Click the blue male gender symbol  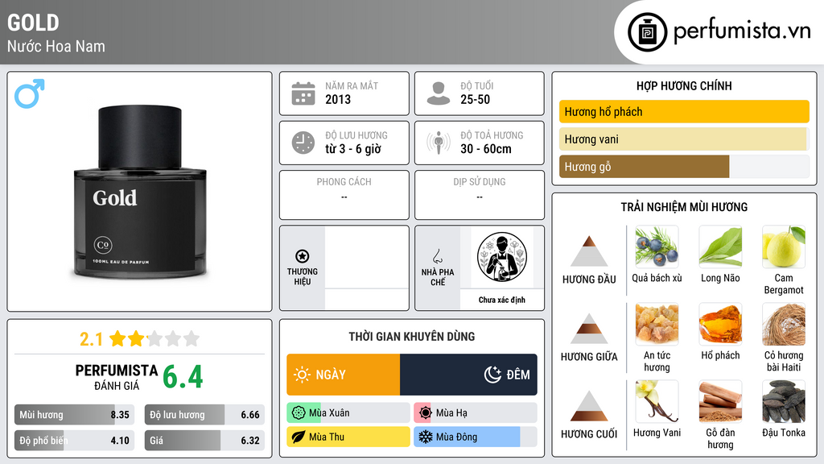pos(30,93)
